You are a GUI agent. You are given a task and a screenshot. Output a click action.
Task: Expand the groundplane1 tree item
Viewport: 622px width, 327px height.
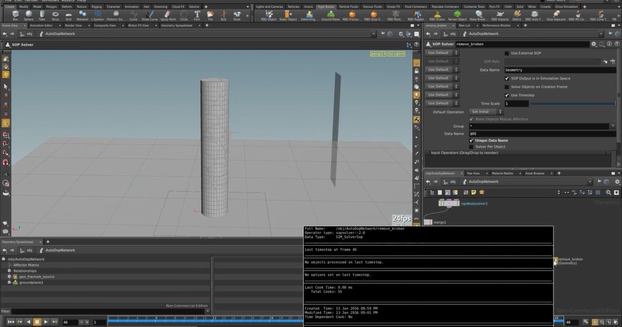click(9, 283)
